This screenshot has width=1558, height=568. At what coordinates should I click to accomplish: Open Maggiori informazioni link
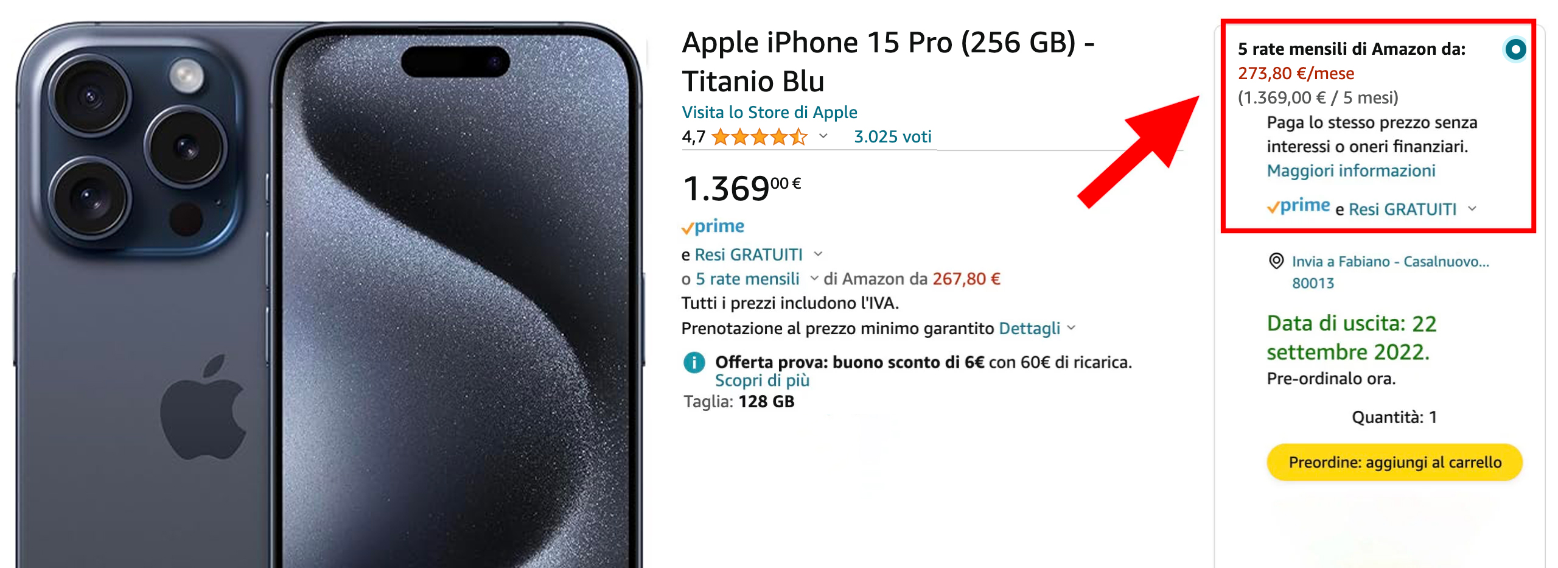[1351, 170]
